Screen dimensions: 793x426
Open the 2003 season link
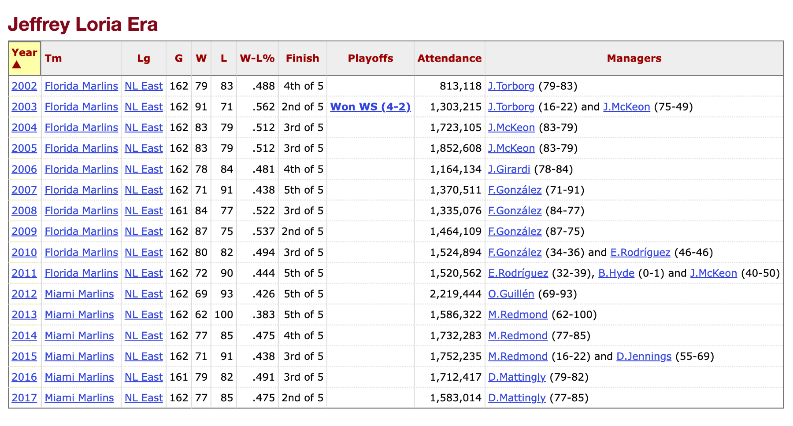click(x=24, y=107)
